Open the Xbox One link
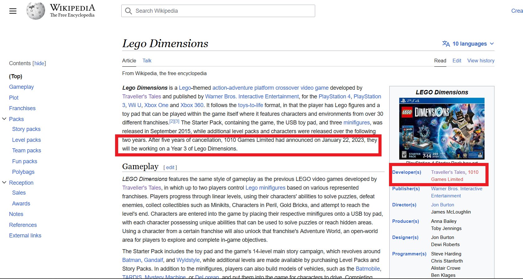The image size is (523, 279). click(156, 105)
